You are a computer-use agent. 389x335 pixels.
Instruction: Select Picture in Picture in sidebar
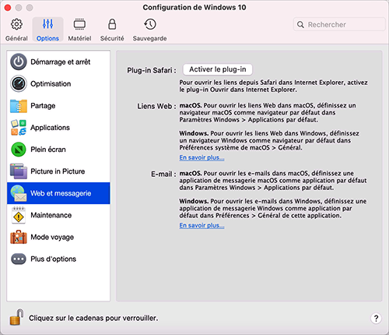coord(58,171)
